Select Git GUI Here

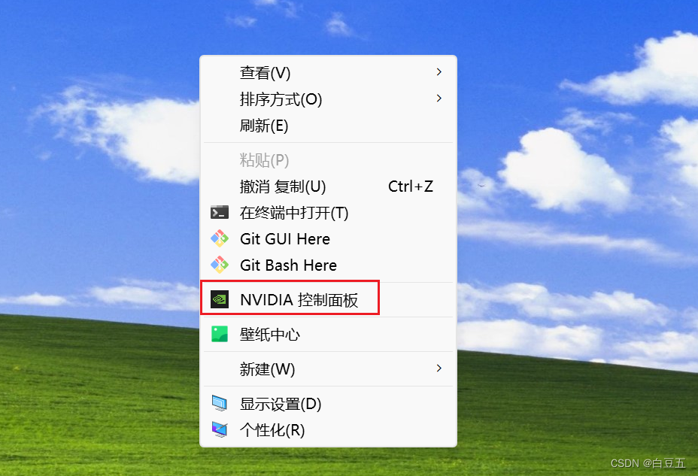(328, 239)
